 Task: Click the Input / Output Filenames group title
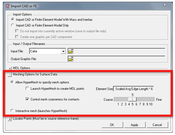(x=29, y=44)
